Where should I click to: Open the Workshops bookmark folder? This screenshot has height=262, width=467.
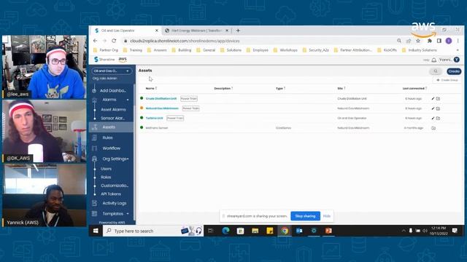click(x=285, y=50)
